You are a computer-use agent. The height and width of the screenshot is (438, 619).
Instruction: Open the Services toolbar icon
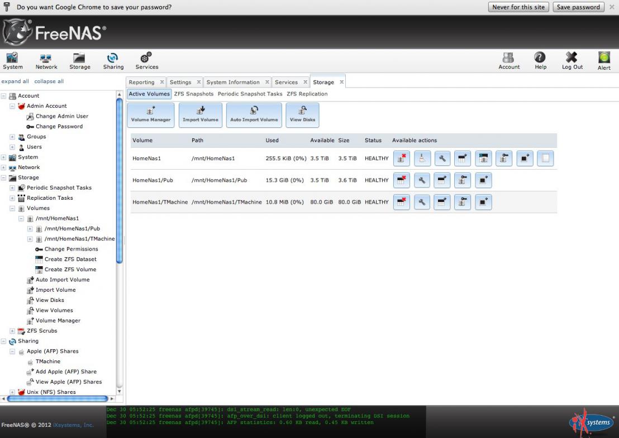[147, 61]
